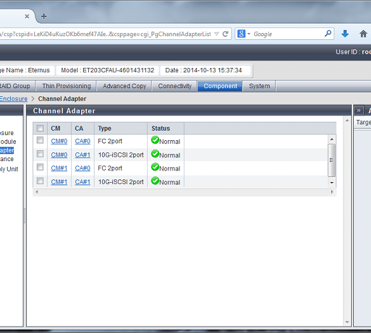Click the table vertical scrollbar thumb
This screenshot has height=333, width=371.
[332, 160]
